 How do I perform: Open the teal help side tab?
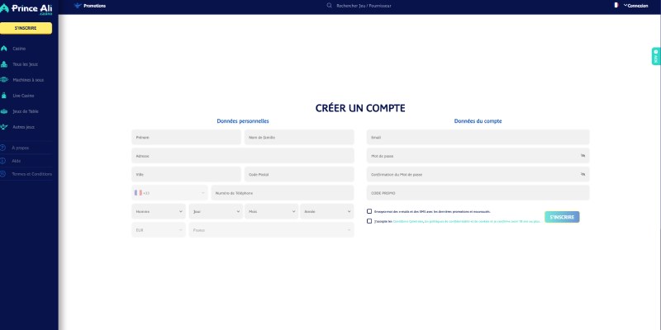656,56
